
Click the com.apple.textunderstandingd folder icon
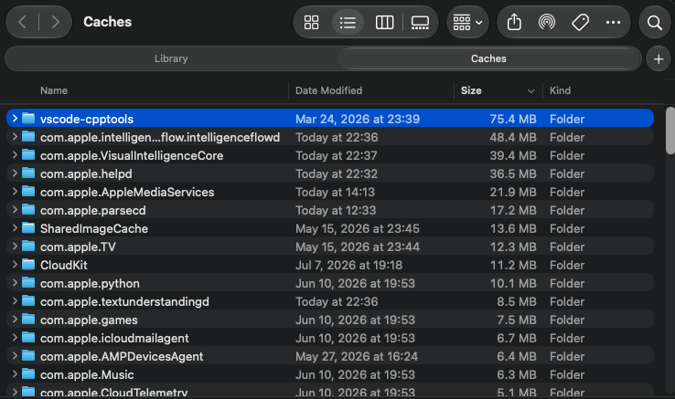coord(28,301)
